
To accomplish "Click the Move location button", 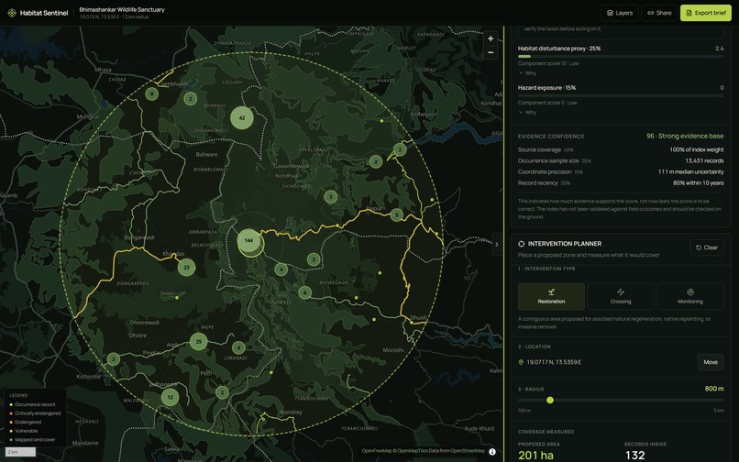I will [711, 362].
